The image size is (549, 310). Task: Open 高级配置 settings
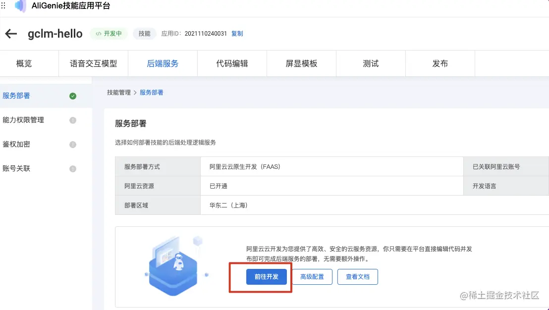click(x=312, y=277)
